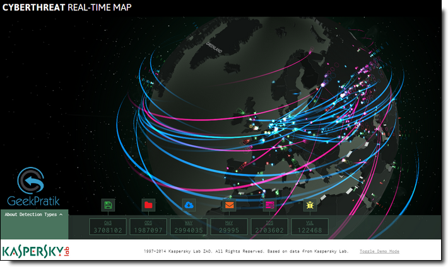This screenshot has height=267, width=448.
Task: Toggle the green floppy disk OAS icon
Action: (108, 205)
